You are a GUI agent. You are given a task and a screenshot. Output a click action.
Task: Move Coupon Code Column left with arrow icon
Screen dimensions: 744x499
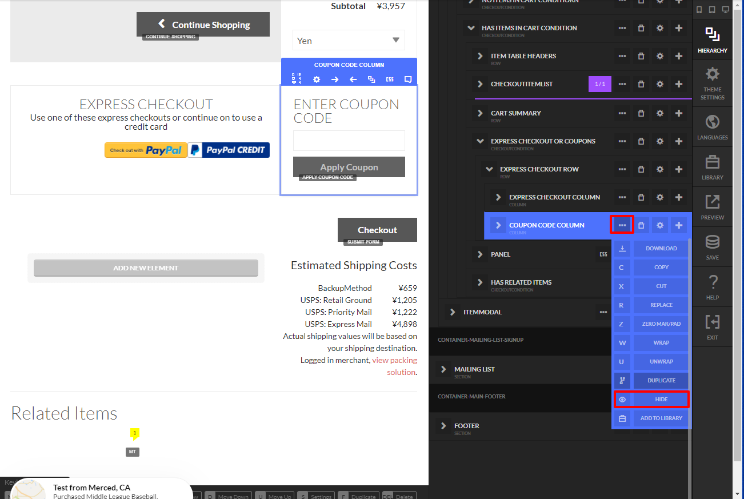[x=353, y=79]
